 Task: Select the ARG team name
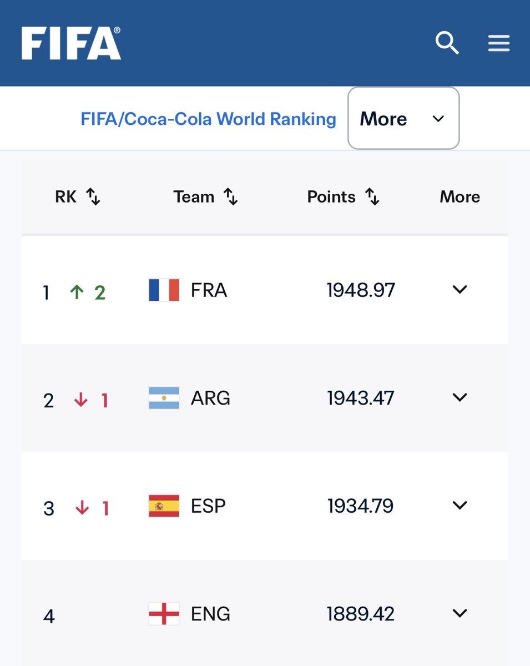[210, 398]
